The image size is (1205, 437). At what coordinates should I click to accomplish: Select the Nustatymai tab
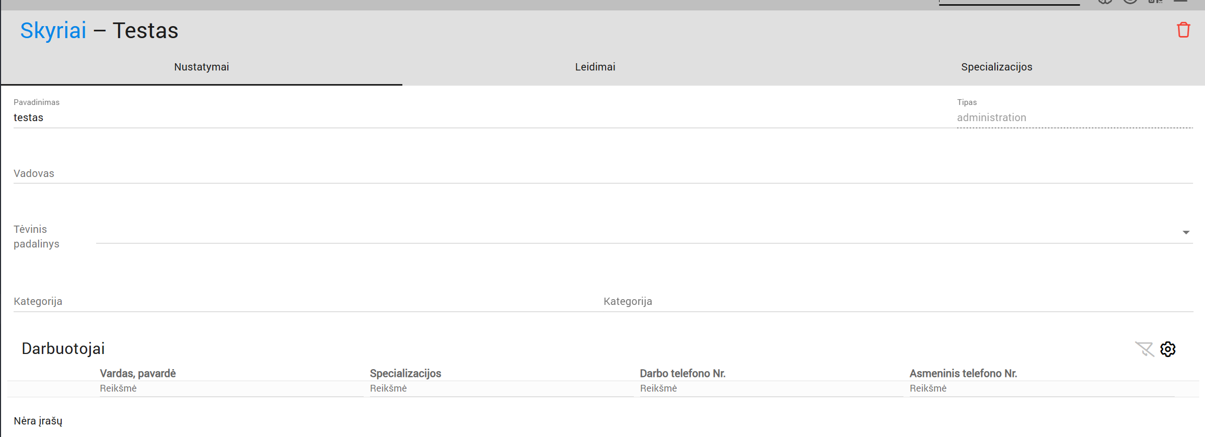[x=201, y=67]
